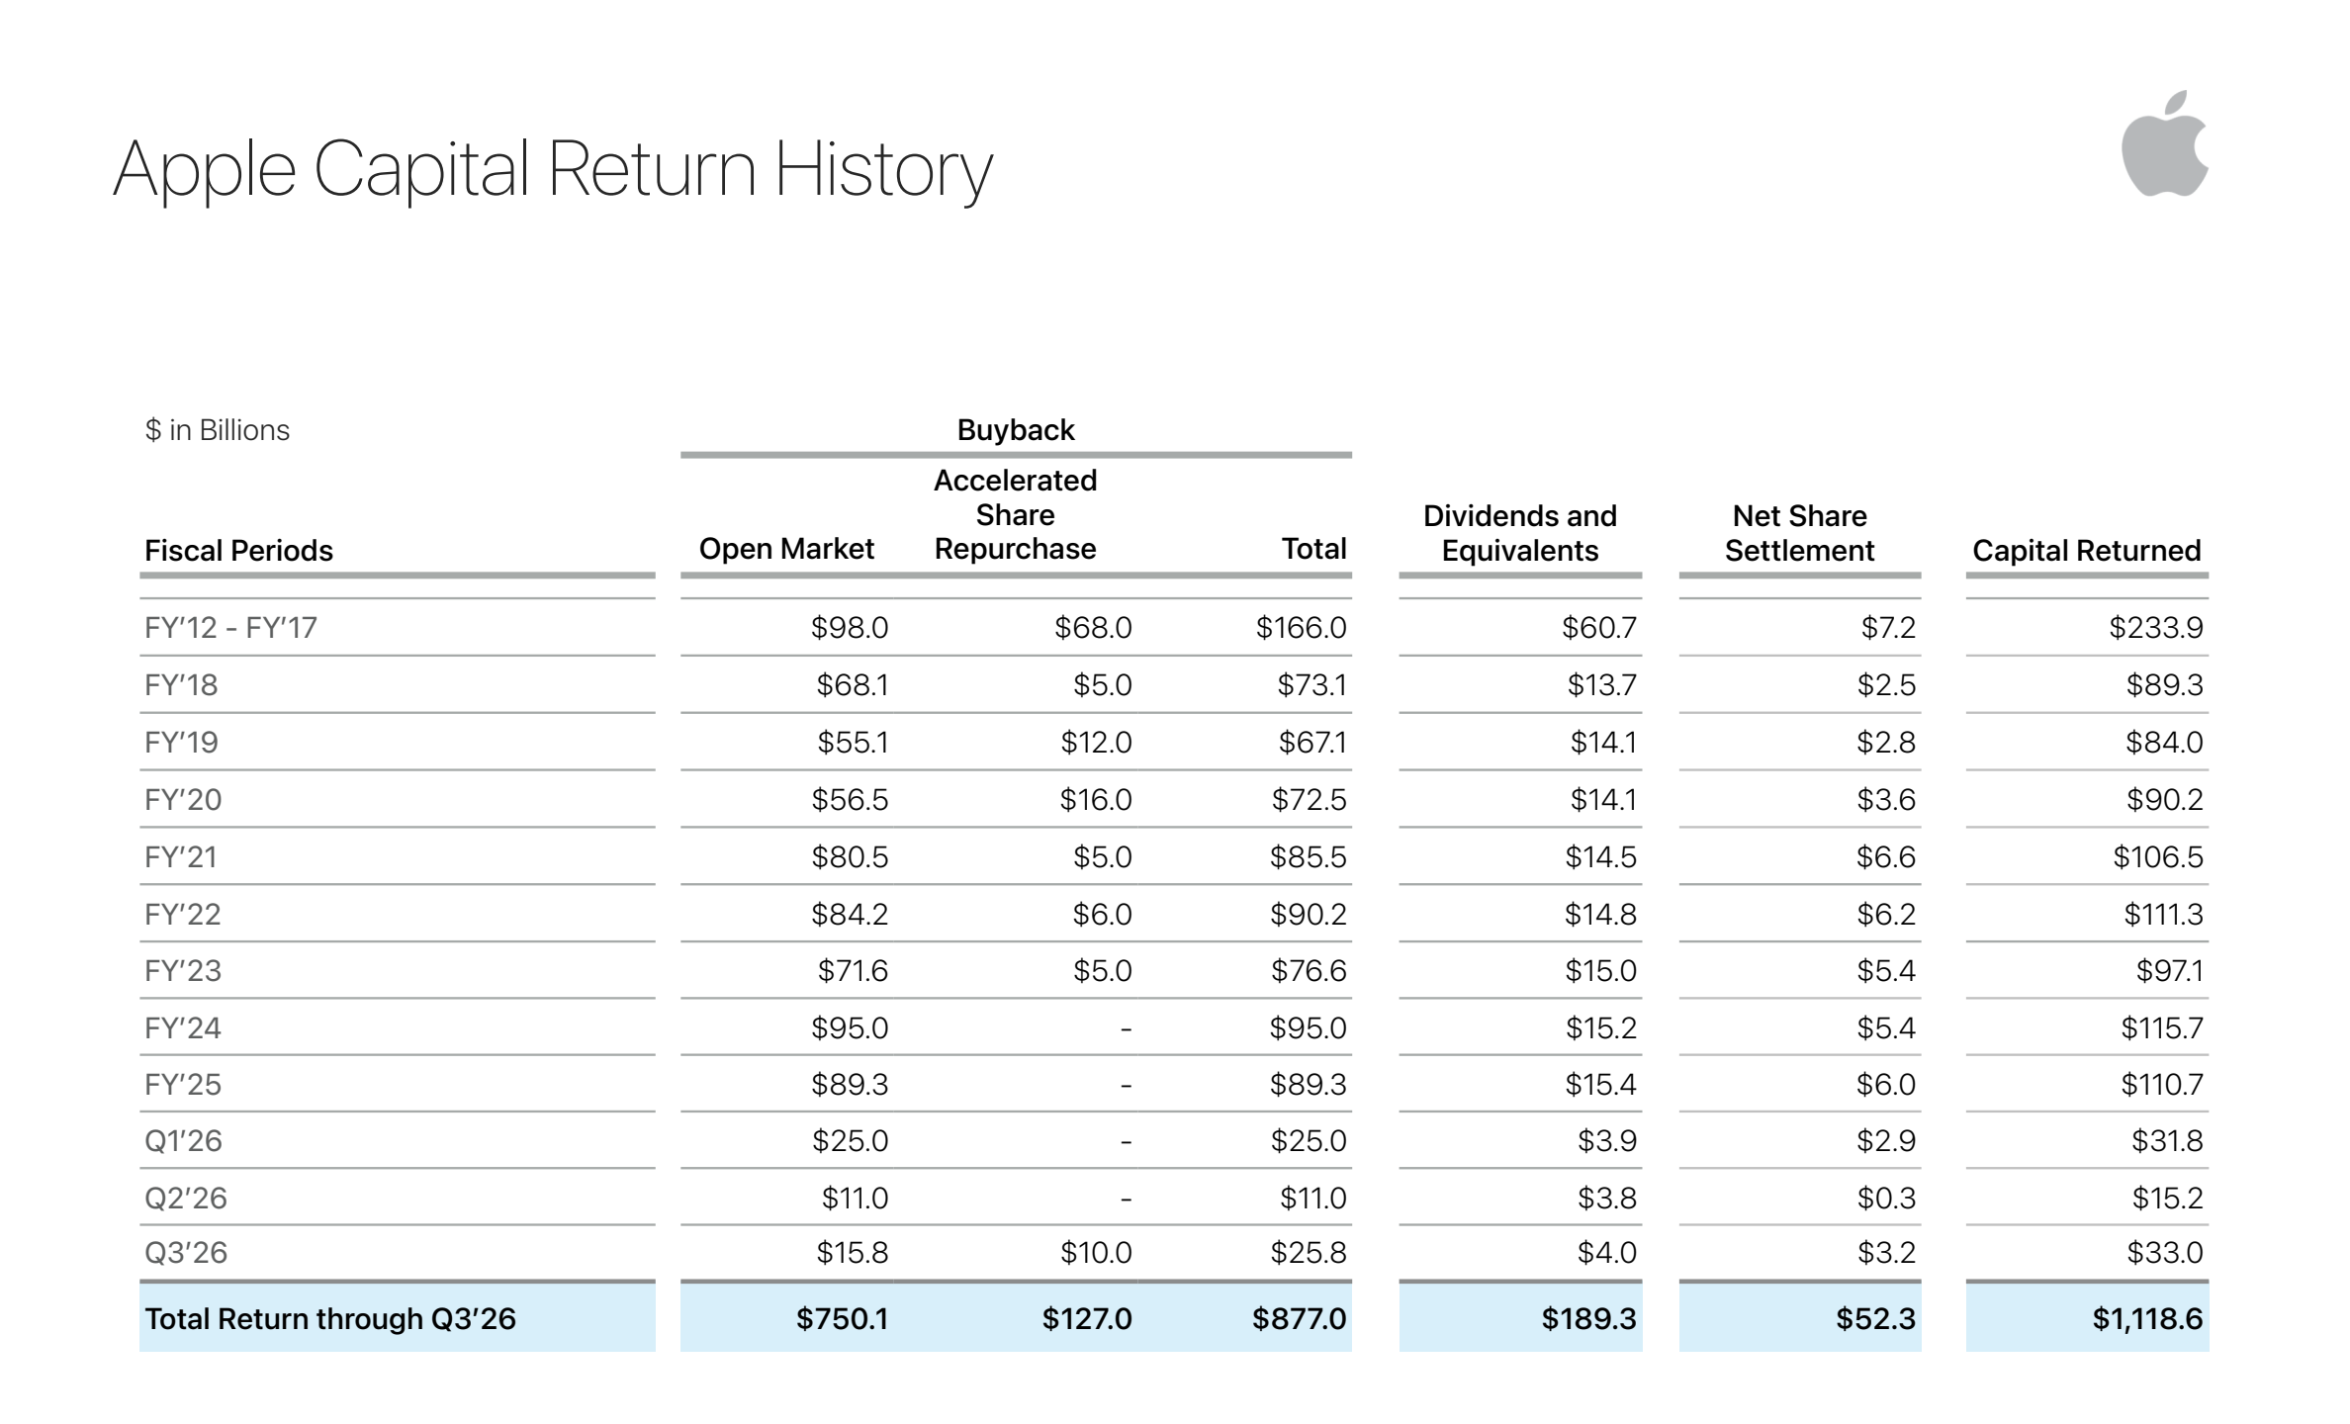Select the FY'23 row label
Viewport: 2350px width, 1424px height.
click(183, 971)
